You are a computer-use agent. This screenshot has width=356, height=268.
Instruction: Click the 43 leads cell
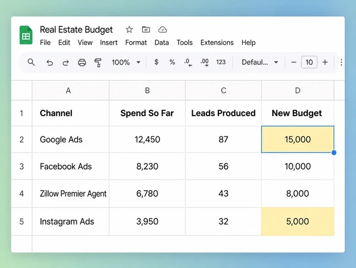224,193
